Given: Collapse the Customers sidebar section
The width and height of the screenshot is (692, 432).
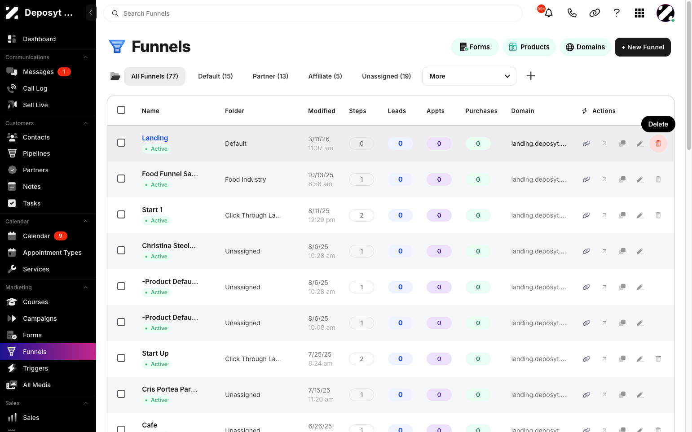Looking at the screenshot, I should click(85, 123).
